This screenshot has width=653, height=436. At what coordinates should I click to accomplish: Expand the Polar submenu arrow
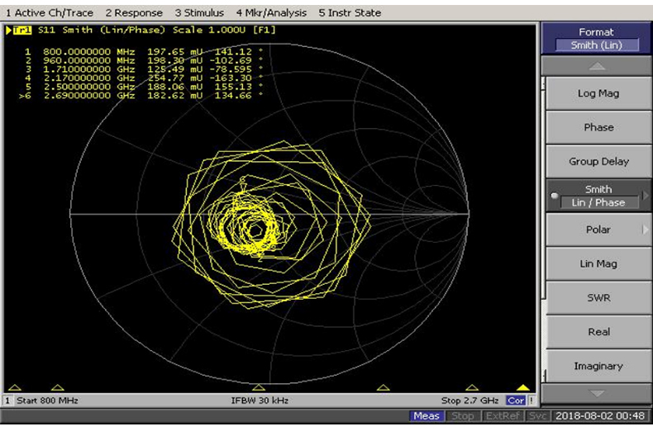[x=646, y=230]
